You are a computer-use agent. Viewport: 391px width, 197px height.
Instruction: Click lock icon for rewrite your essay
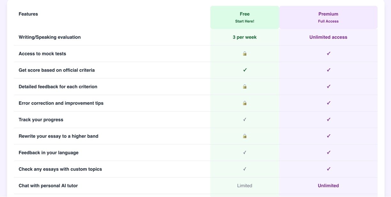coord(245,136)
